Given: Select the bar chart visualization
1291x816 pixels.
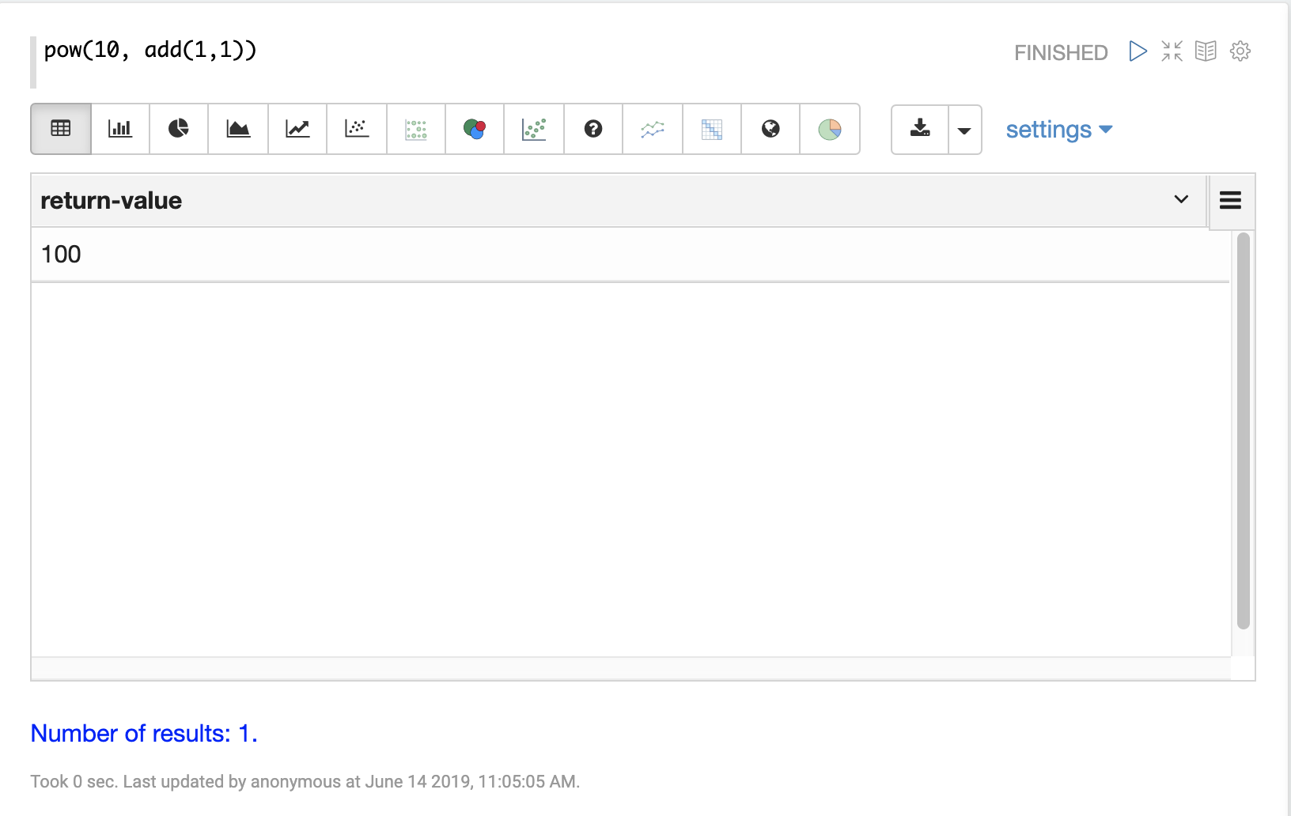Looking at the screenshot, I should coord(120,129).
